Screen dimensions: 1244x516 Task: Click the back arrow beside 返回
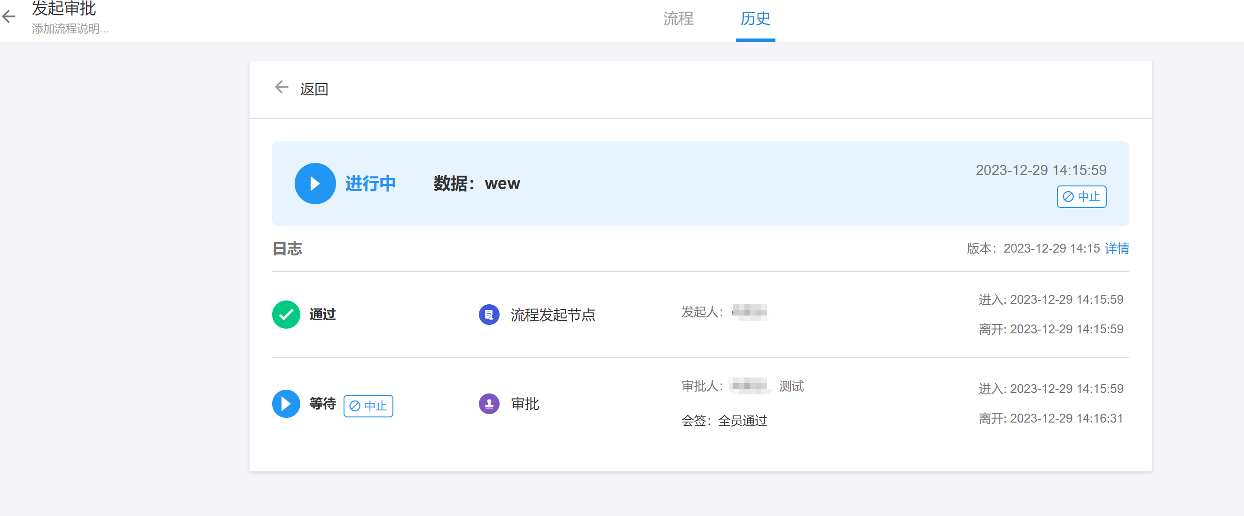(282, 87)
